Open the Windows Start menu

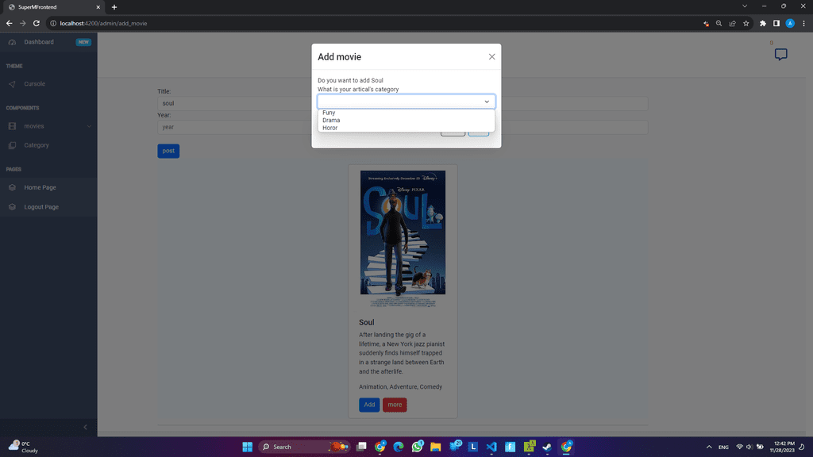(248, 447)
